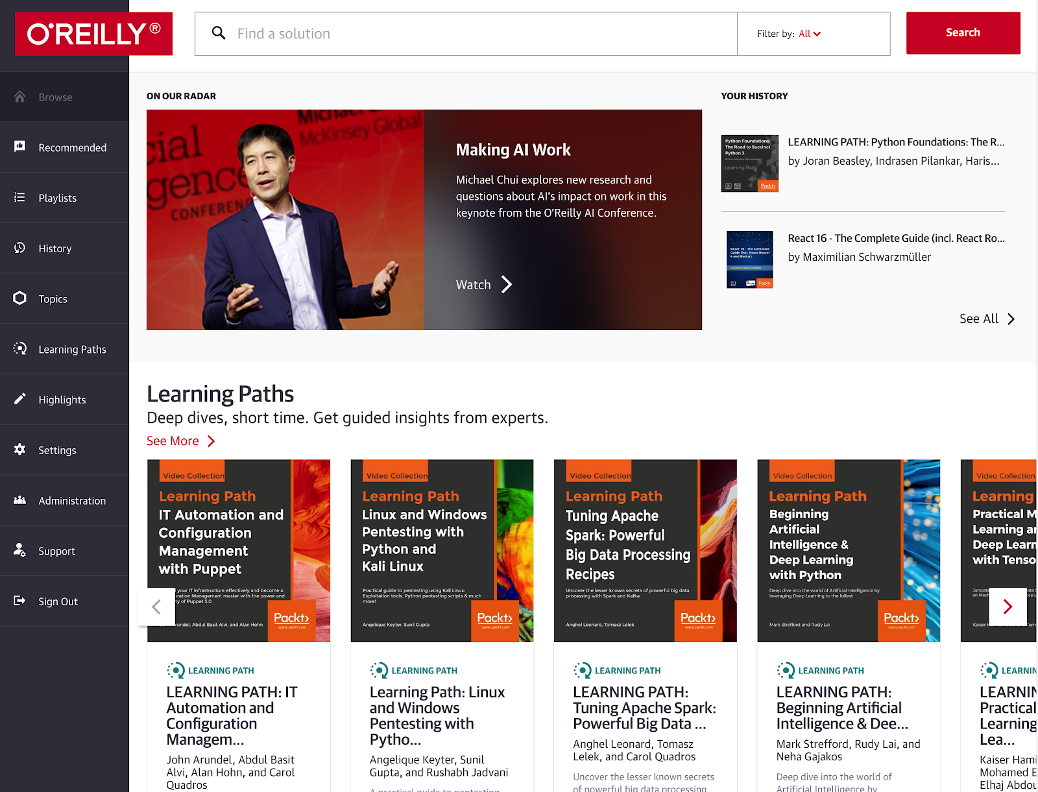Viewport: 1038px width, 792px height.
Task: Click the Settings gear icon
Action: tap(20, 450)
